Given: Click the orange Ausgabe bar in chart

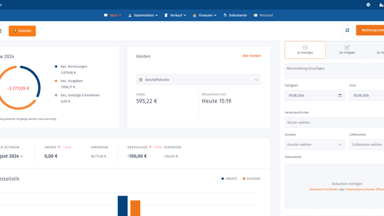Looking at the screenshot, I should click(x=135, y=208).
